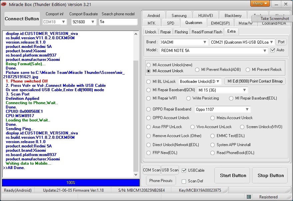Select FRP New(EDL) radio
The height and width of the screenshot is (201, 293).
[148, 153]
